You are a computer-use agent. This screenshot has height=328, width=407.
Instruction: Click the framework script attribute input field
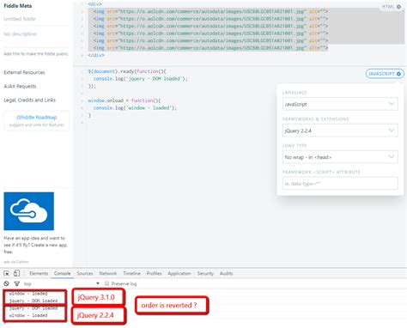pos(340,184)
